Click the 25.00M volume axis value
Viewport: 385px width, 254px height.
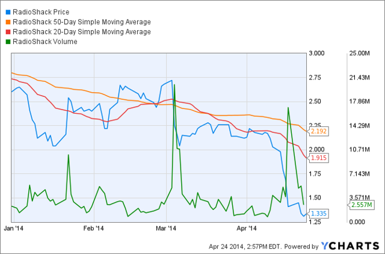(x=360, y=53)
